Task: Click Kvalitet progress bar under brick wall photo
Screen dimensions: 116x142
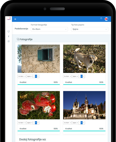Action: coord(39,85)
